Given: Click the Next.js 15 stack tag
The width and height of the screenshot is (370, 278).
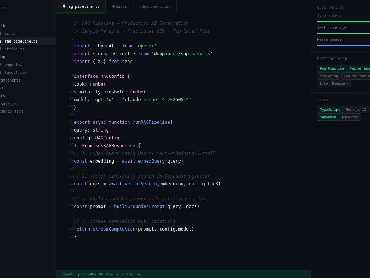Looking at the screenshot, I should point(356,110).
